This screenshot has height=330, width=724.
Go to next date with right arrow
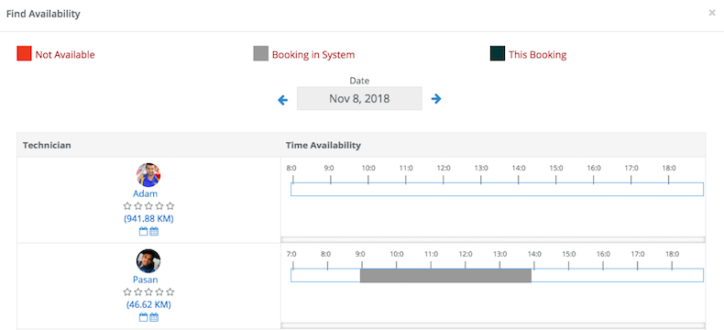pyautogui.click(x=436, y=99)
